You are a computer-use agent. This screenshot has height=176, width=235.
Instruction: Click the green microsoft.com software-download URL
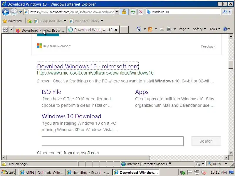95,73
